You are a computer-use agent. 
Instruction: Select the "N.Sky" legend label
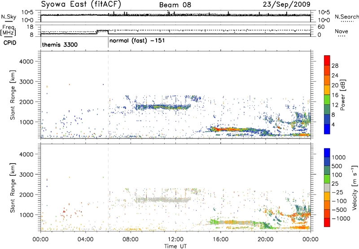9,17
